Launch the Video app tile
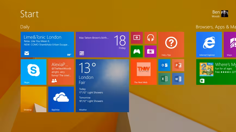Image resolution: width=236 pixels, height=132 pixels. click(137, 38)
